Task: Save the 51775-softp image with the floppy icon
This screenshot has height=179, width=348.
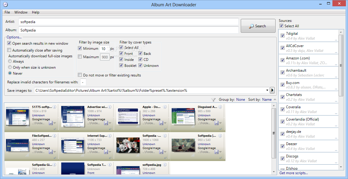Action: point(50,123)
